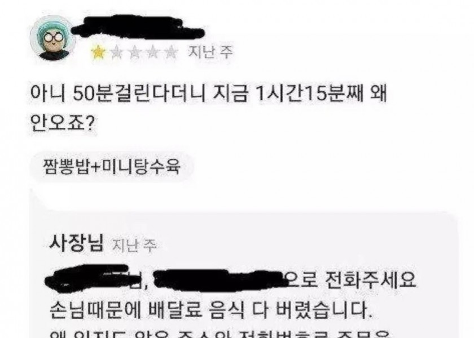Click the fifth gray rating star
474x338 pixels.
pyautogui.click(x=172, y=52)
